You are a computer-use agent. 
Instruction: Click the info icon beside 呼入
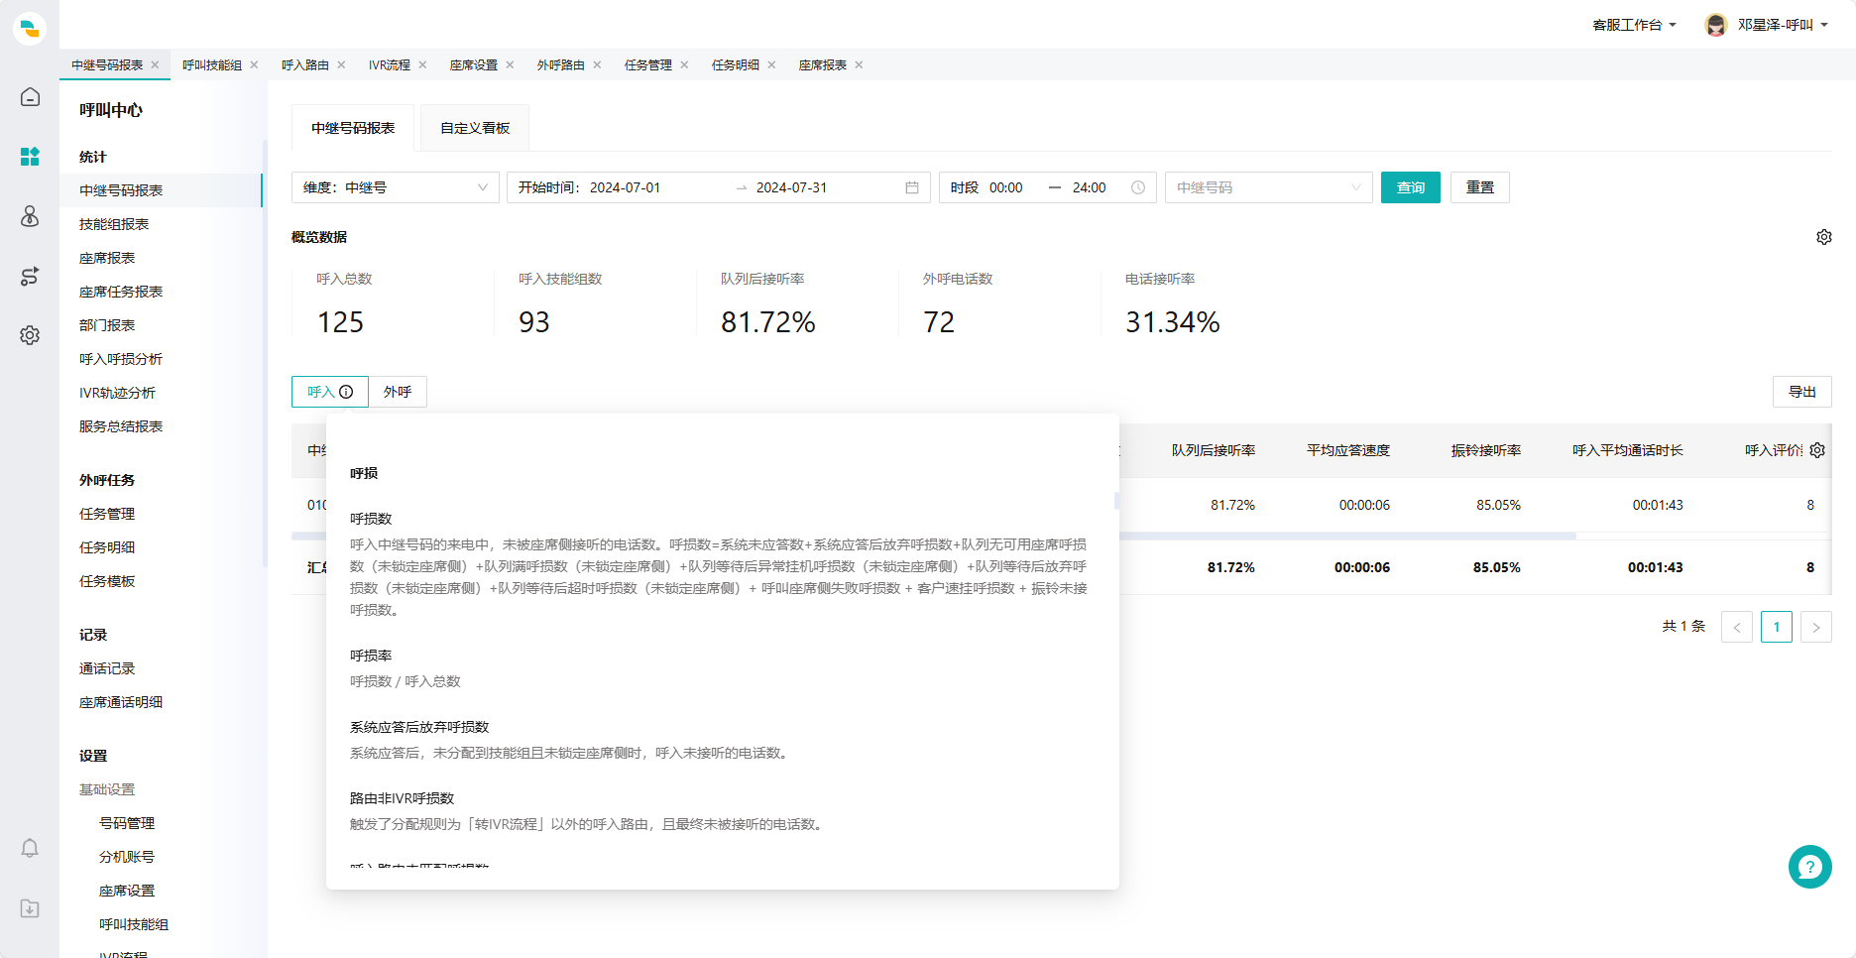point(346,392)
